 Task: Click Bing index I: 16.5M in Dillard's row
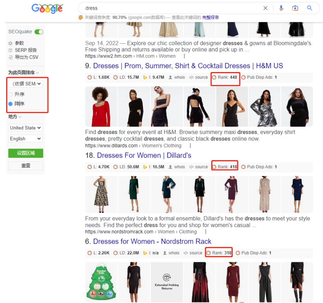point(154,167)
